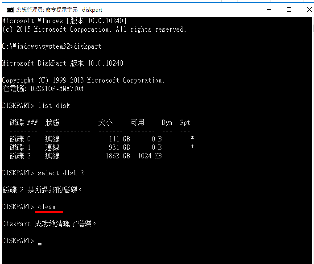This screenshot has height=264, width=314.
Task: Click 'DiskPart 成功地清理了磁碟' message
Action: tap(49, 224)
